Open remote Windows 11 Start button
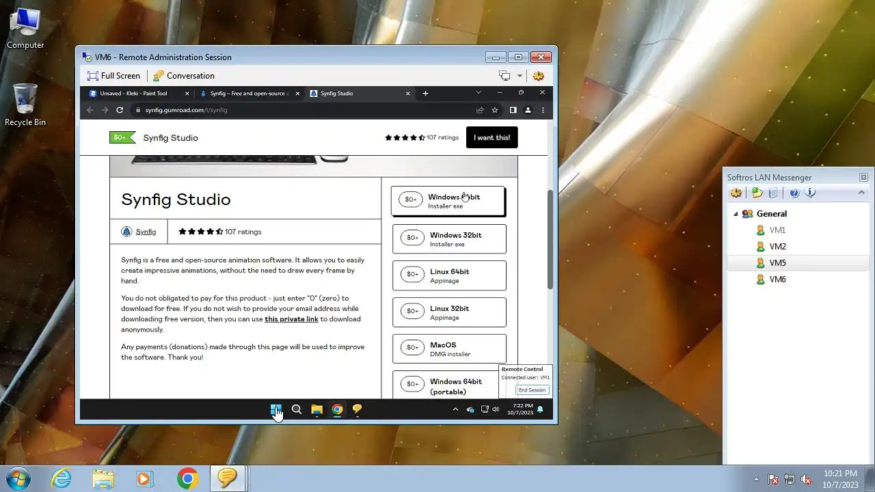875x492 pixels. click(x=275, y=409)
